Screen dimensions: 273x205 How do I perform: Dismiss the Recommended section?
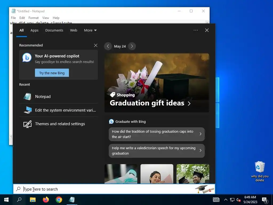tap(96, 45)
